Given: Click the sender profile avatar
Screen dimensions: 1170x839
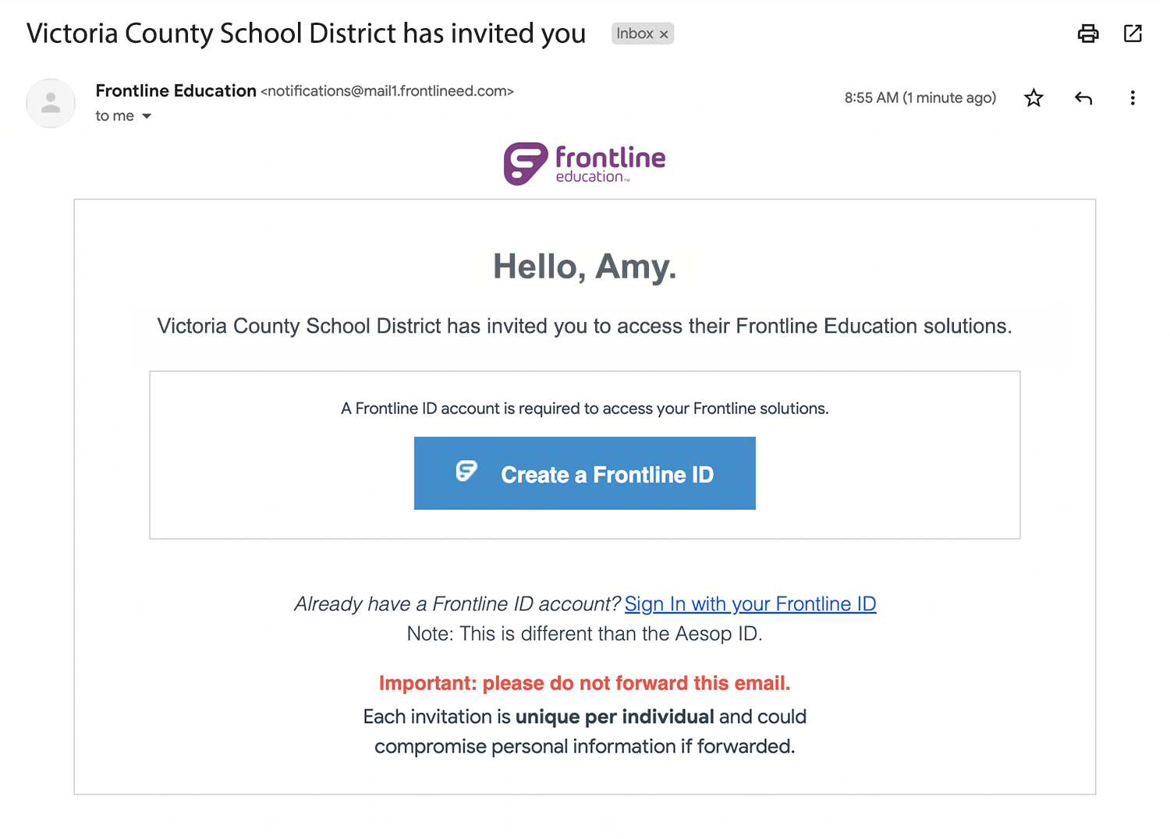Looking at the screenshot, I should click(x=51, y=103).
